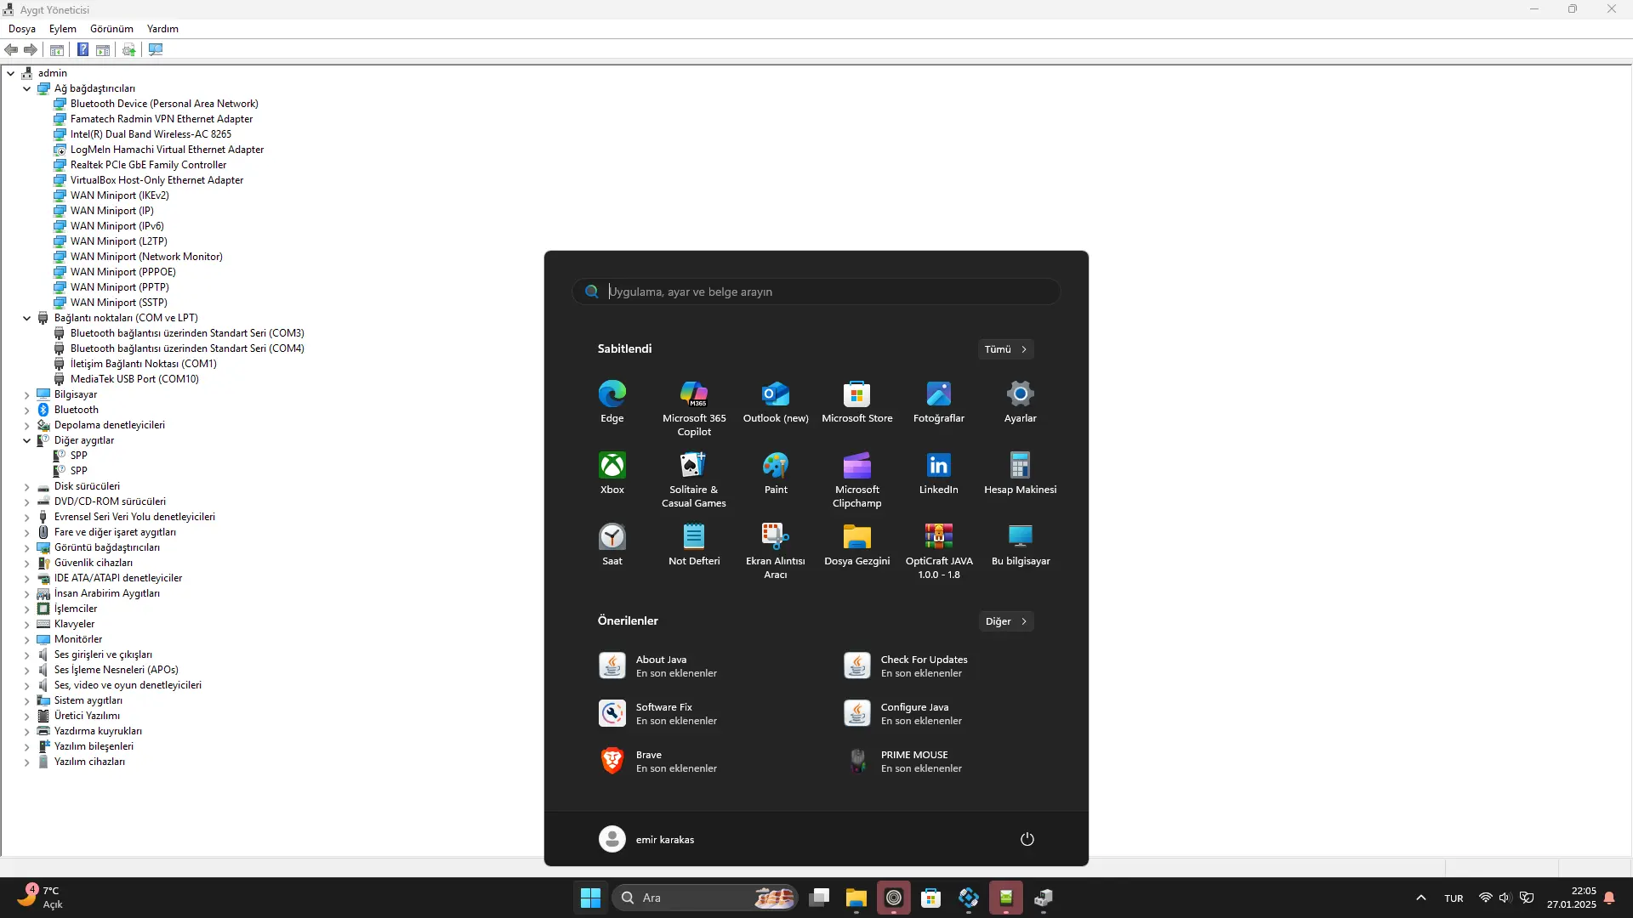Open Hesap Makinesi calculator
The image size is (1633, 918).
(1021, 473)
